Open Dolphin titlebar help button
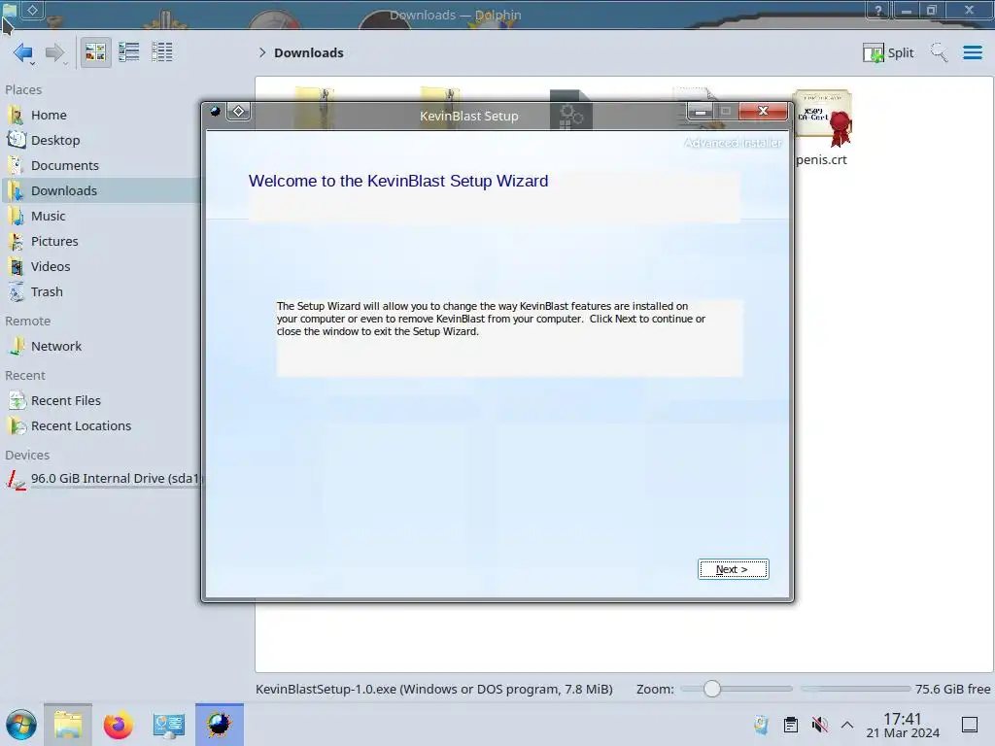The width and height of the screenshot is (995, 746). (x=878, y=10)
